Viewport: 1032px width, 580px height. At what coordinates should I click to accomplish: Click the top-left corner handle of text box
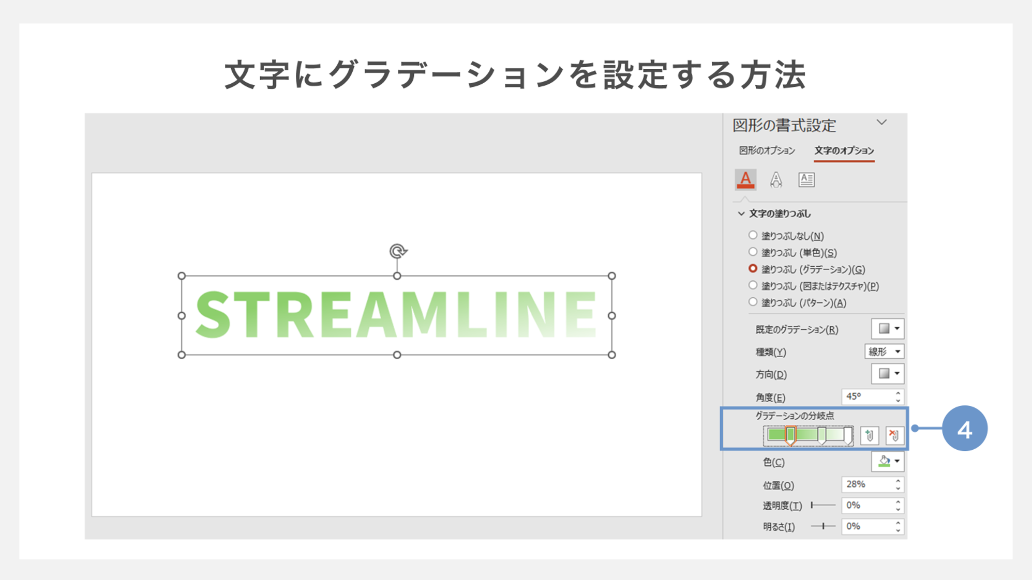click(182, 276)
